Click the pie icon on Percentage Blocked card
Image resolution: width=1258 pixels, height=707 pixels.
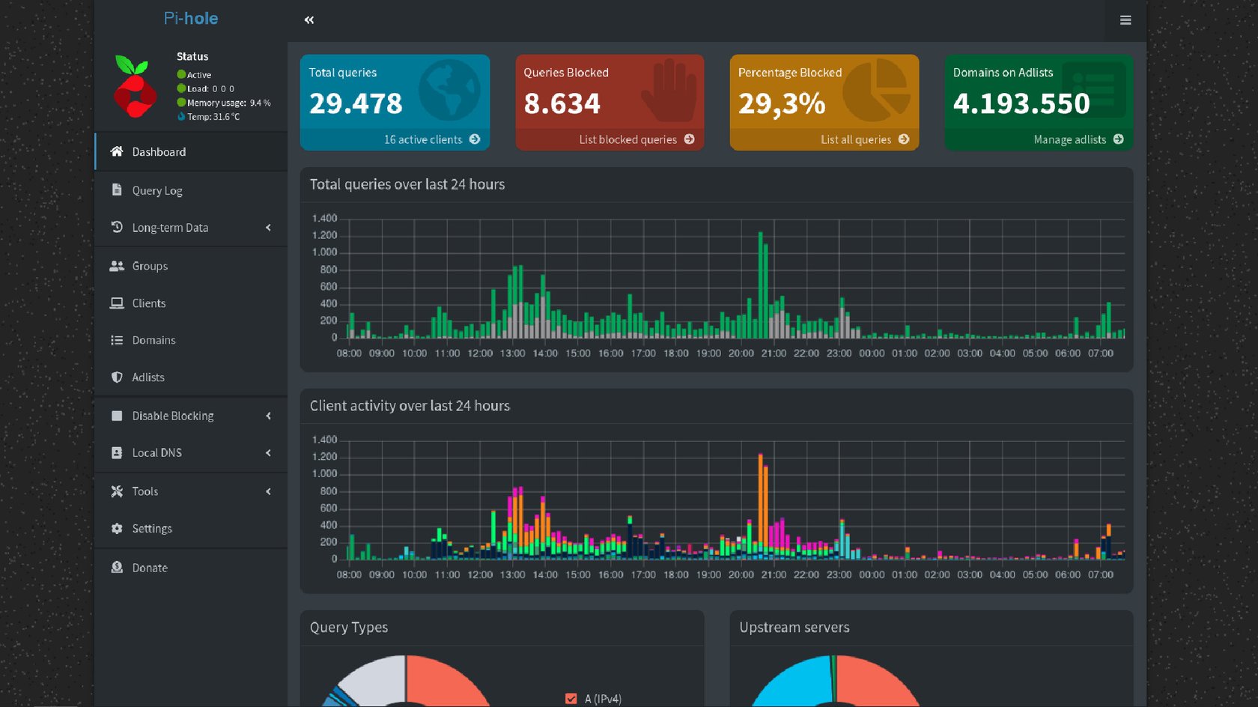click(x=877, y=91)
